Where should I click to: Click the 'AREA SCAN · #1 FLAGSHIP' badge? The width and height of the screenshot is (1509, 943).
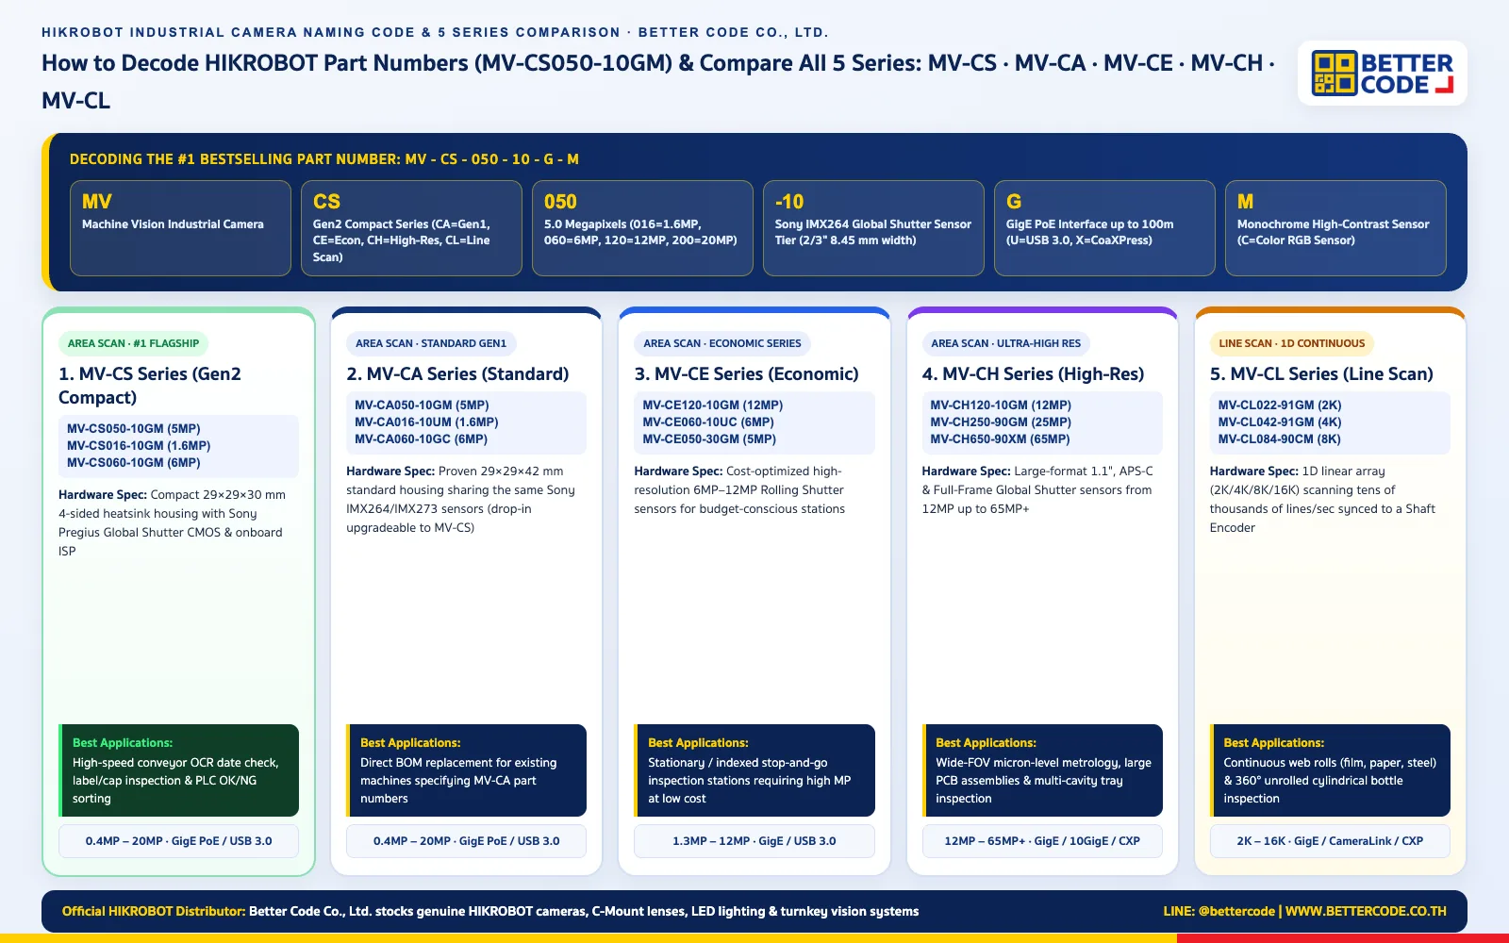pos(133,343)
